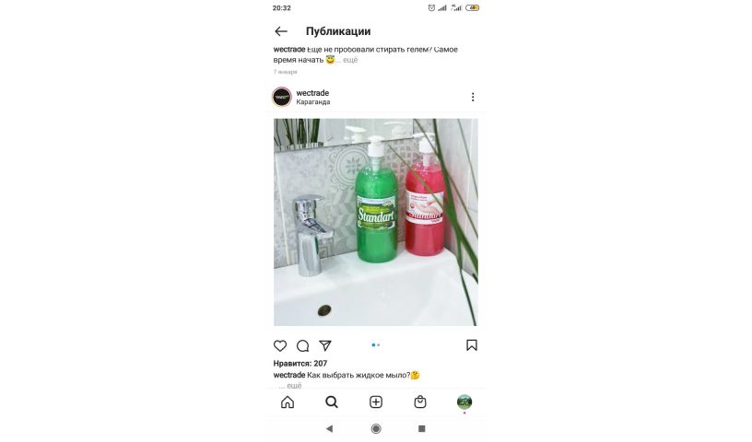Select the second carousel dot indicator
The image size is (752, 442).
click(379, 344)
